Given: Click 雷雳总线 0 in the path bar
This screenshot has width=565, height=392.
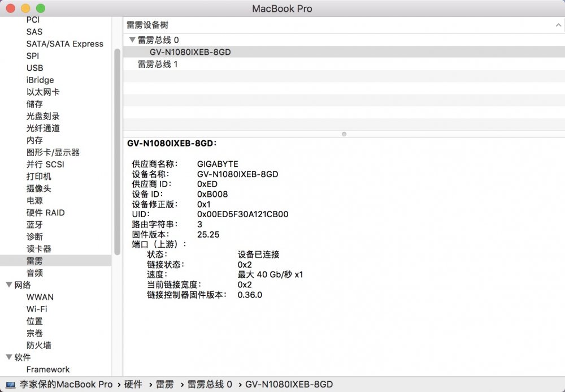Looking at the screenshot, I should [210, 385].
